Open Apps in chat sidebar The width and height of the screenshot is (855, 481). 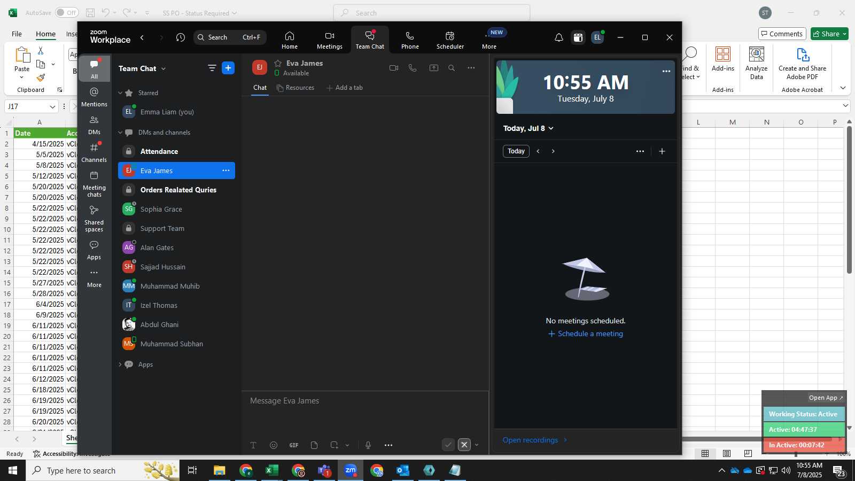tap(94, 250)
